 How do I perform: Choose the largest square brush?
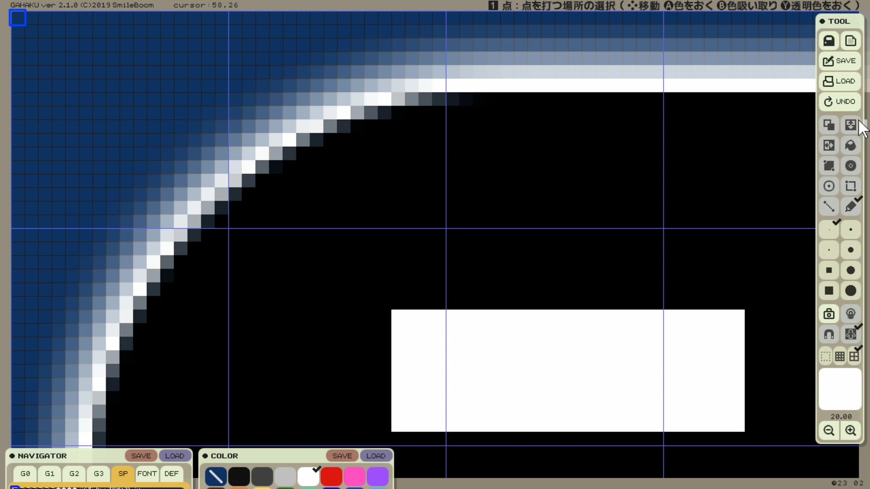tap(829, 291)
